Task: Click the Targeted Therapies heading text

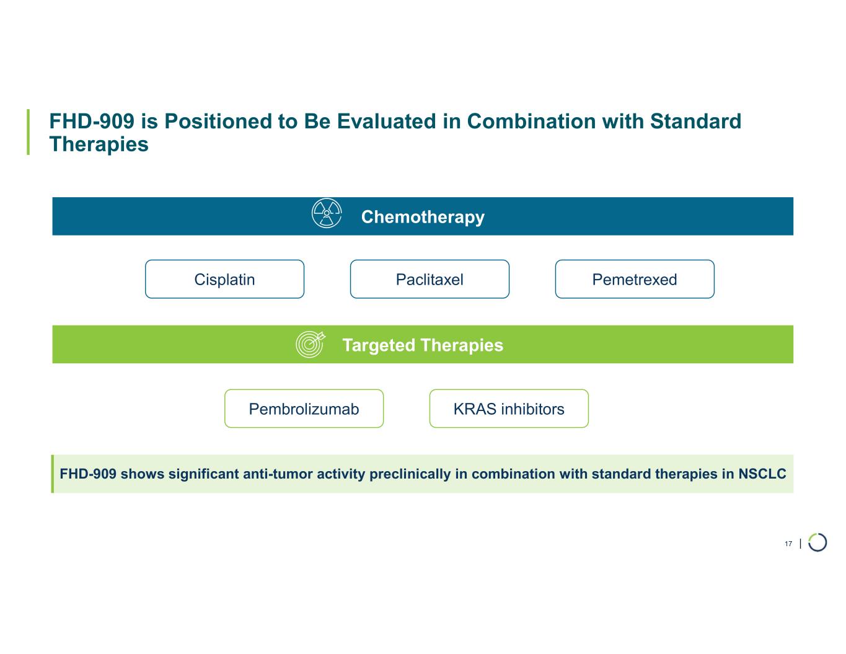Action: [x=423, y=345]
